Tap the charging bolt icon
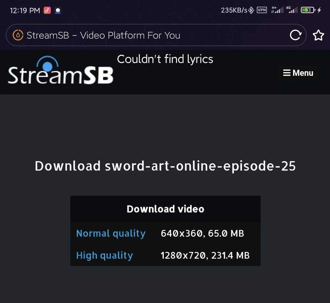 (x=319, y=10)
